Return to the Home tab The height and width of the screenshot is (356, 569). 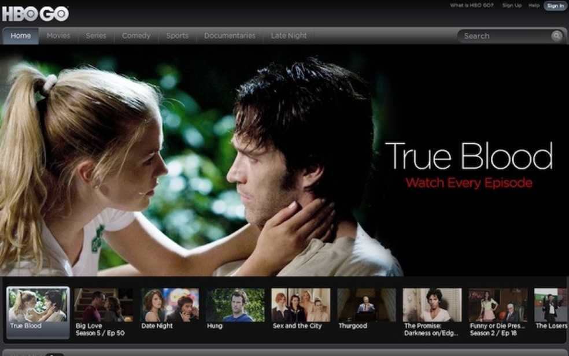coord(21,35)
